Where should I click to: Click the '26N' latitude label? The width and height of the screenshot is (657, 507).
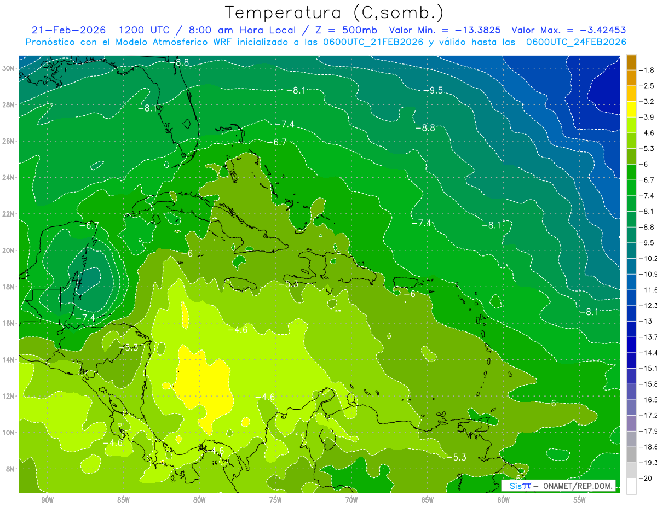pos(8,141)
